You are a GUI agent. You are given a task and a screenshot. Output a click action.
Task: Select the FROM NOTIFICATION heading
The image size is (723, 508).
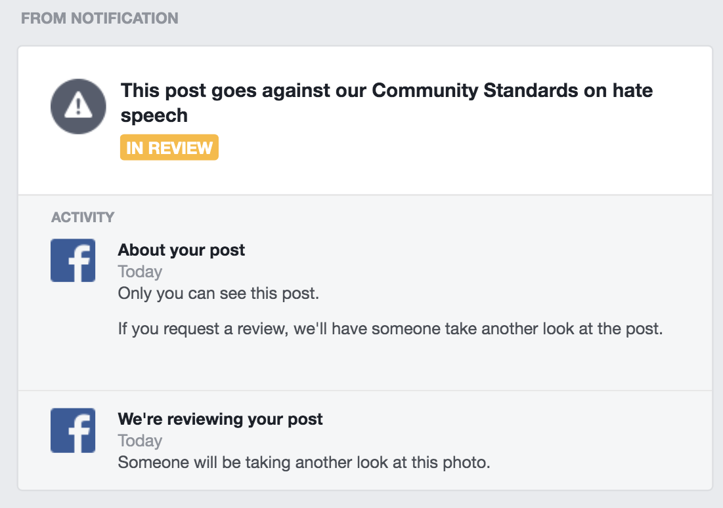[99, 18]
